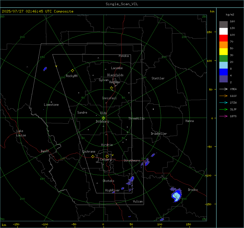Click the blue echo west of RockyMH
This screenshot has height=228, width=244.
tap(45, 69)
